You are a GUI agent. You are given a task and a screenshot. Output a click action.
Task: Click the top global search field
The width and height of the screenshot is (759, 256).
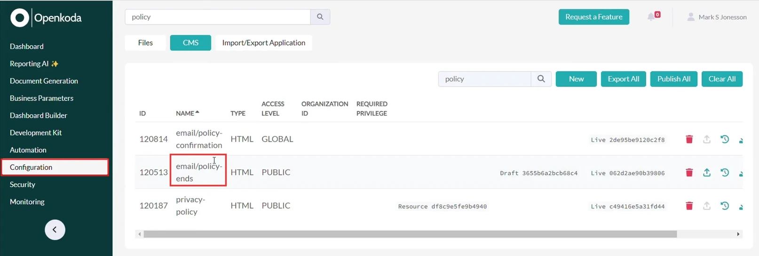point(218,17)
